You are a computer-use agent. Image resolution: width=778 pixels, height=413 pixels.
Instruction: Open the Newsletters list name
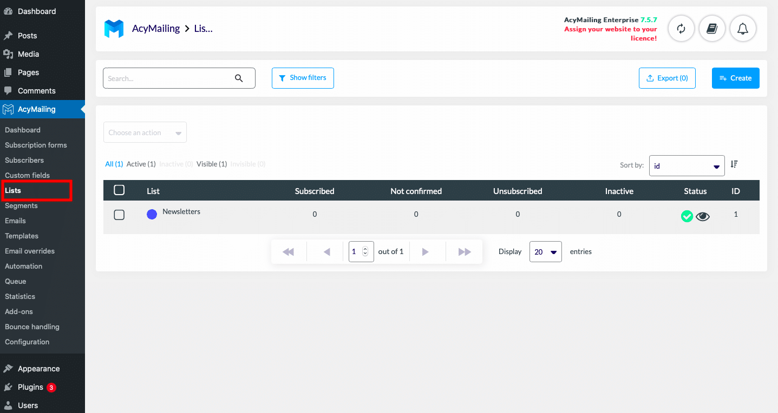pyautogui.click(x=181, y=212)
